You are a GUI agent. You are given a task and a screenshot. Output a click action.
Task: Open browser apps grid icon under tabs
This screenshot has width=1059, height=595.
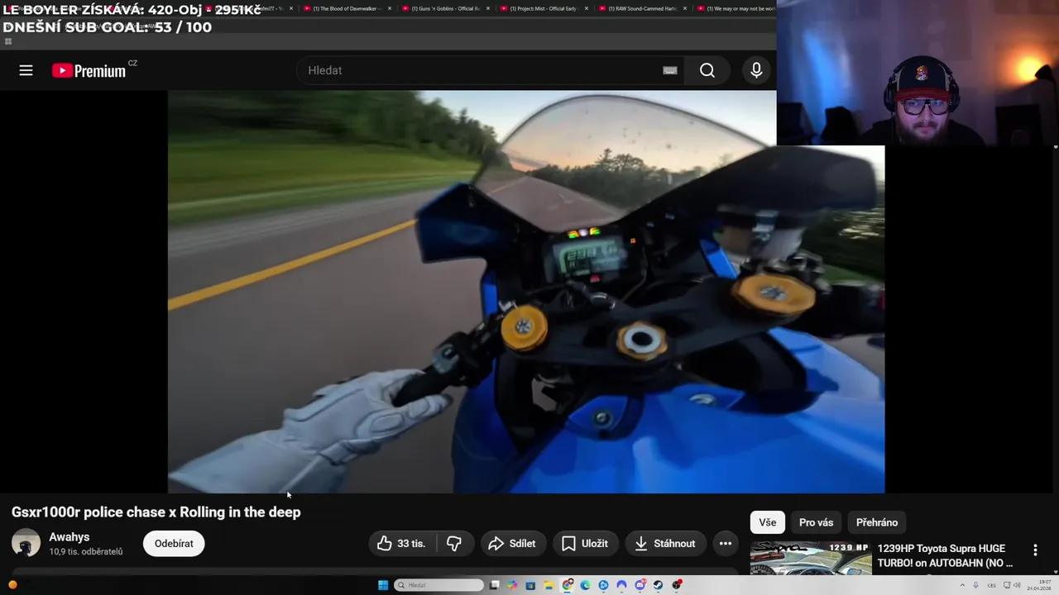tap(8, 41)
